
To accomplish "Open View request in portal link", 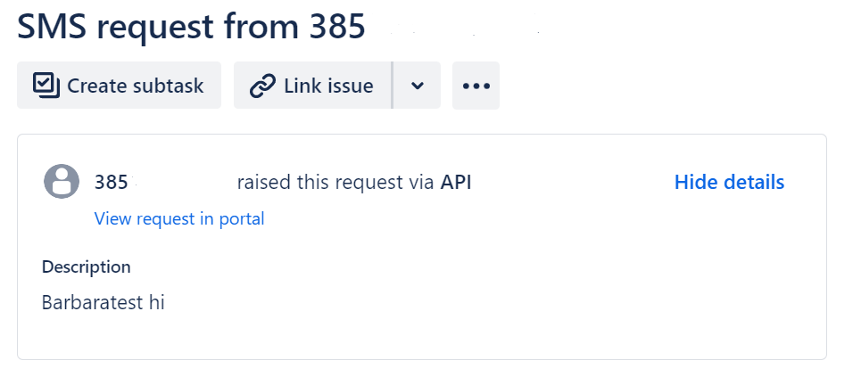I will (179, 218).
